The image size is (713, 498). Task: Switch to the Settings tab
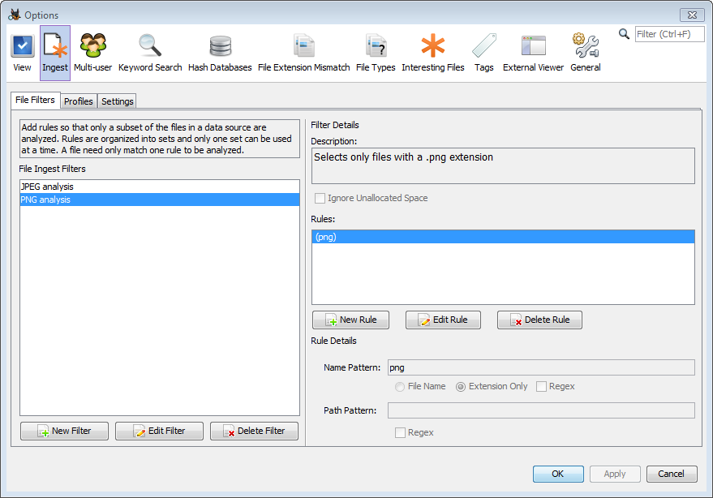[118, 101]
